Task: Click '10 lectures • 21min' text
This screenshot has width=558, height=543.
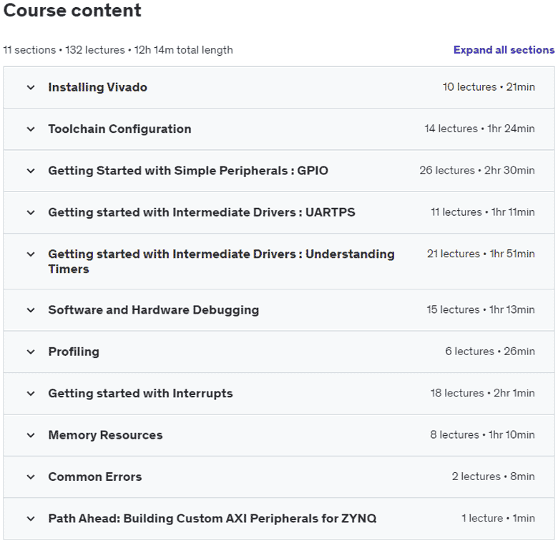Action: pyautogui.click(x=489, y=86)
